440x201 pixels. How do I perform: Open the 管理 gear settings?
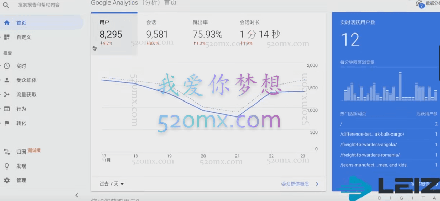coord(7,180)
